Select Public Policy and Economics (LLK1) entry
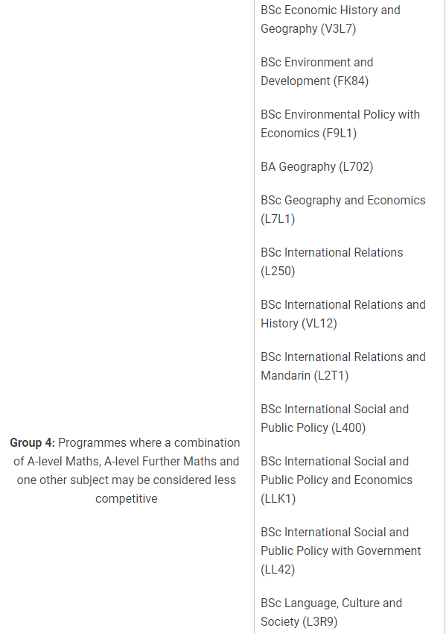The image size is (446, 634). (337, 480)
